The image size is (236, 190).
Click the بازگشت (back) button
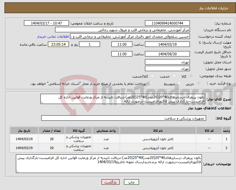coord(111,182)
